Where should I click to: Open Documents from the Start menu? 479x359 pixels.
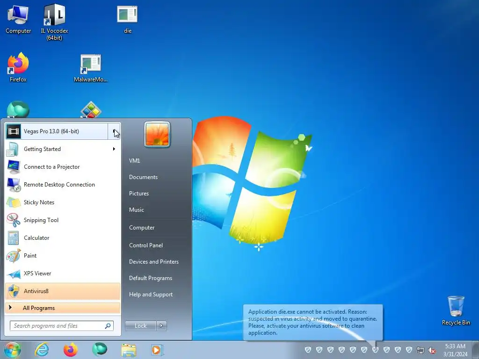(x=143, y=177)
